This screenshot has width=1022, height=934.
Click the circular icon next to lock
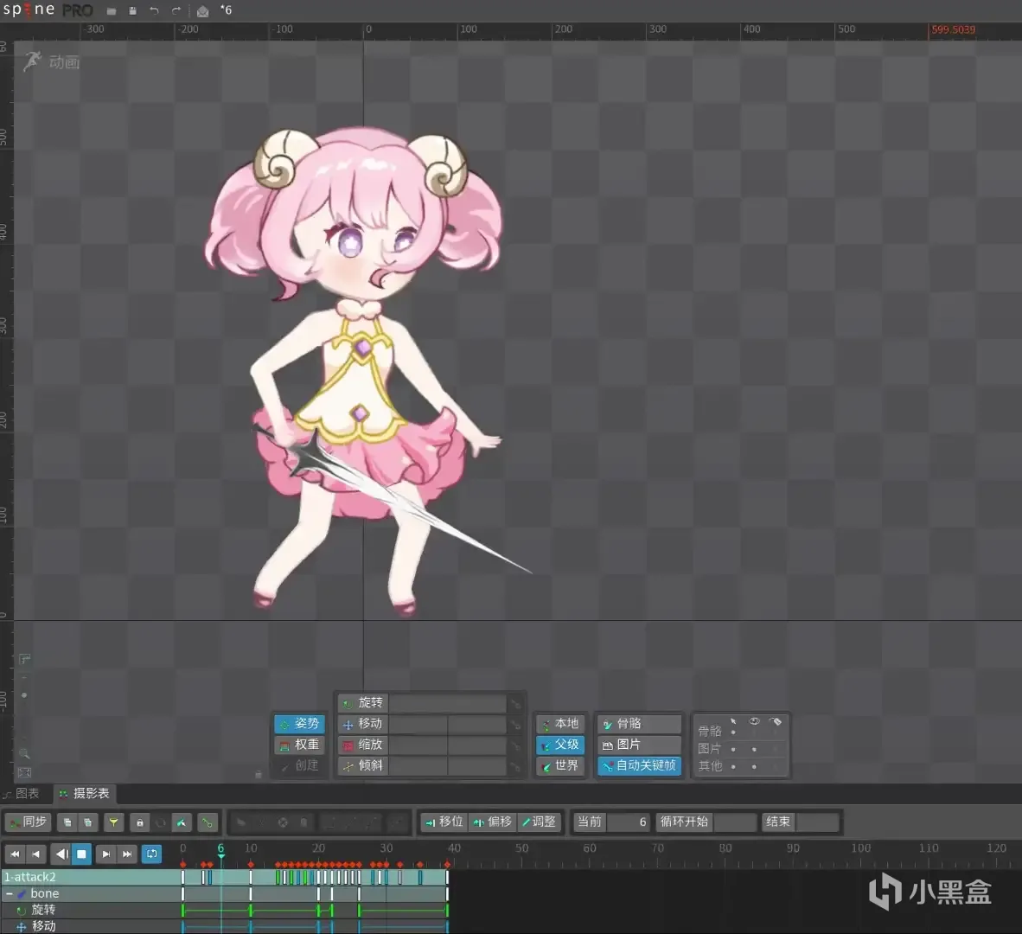[160, 822]
